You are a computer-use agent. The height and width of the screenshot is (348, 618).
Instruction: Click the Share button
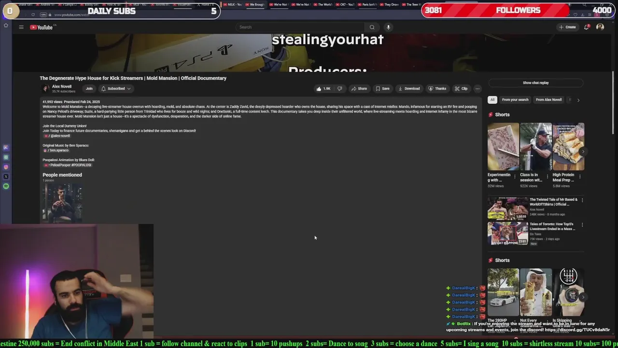coord(359,88)
